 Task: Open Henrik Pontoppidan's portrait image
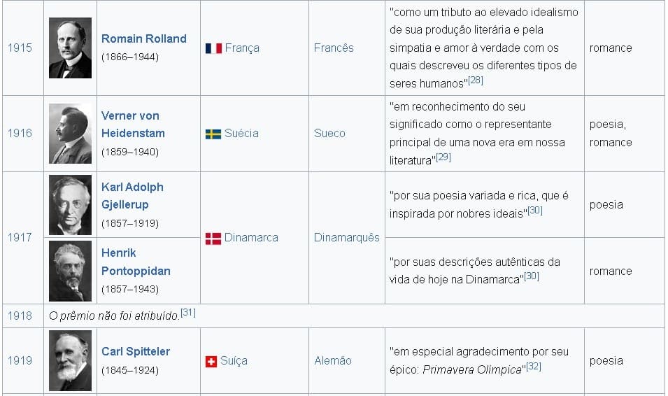[x=70, y=271]
